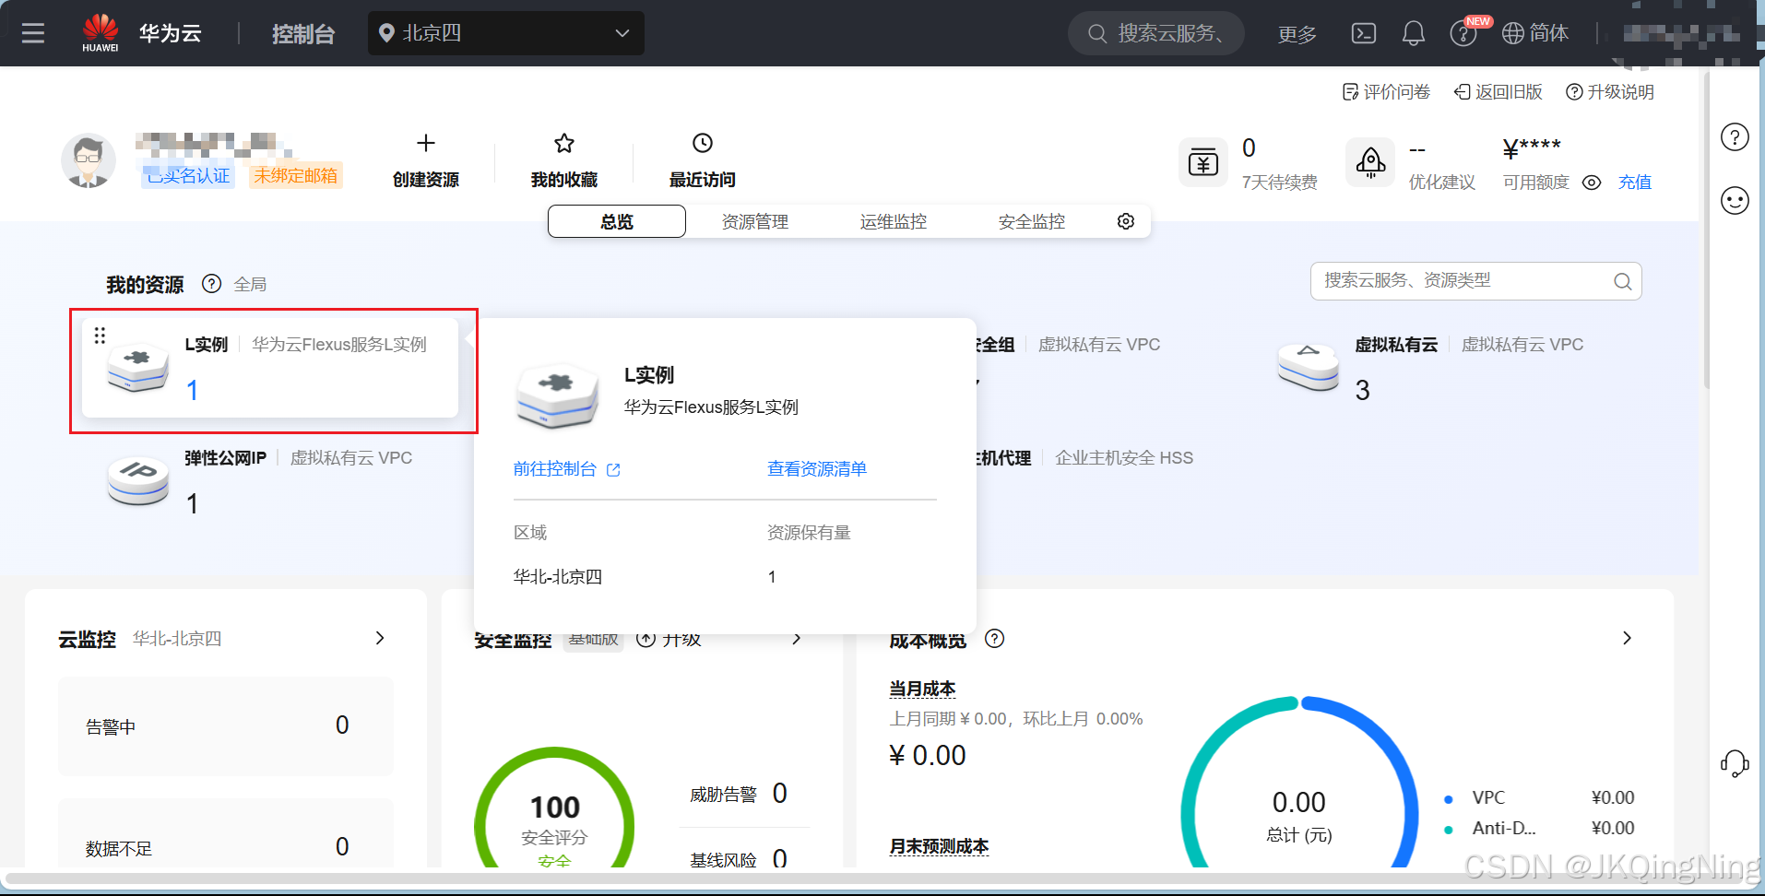Expand the 成本概览 panel arrow
This screenshot has width=1765, height=896.
click(1627, 638)
